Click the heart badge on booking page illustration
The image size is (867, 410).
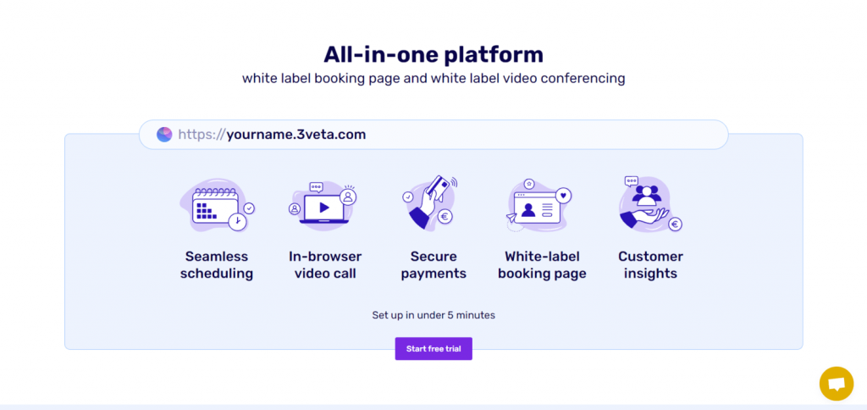point(563,196)
